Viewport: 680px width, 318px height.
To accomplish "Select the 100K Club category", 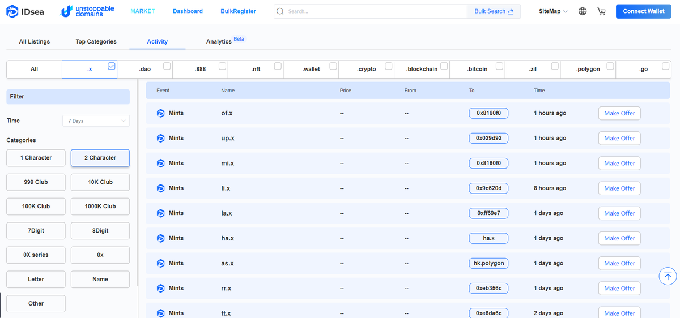I will [36, 207].
